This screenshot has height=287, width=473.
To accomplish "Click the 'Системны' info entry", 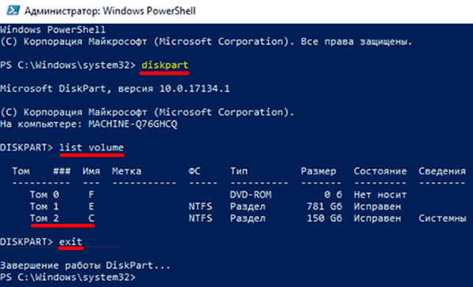I will click(442, 218).
